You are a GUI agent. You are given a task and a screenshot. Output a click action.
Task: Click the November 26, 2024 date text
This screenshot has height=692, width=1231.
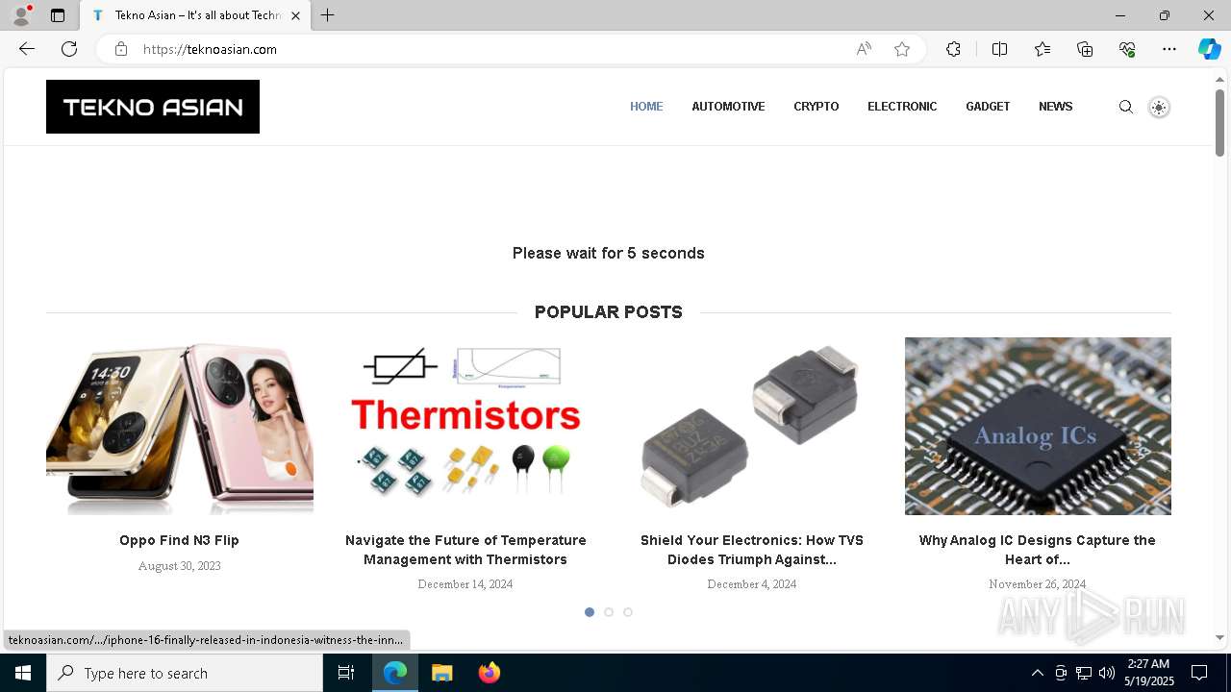coord(1038,584)
